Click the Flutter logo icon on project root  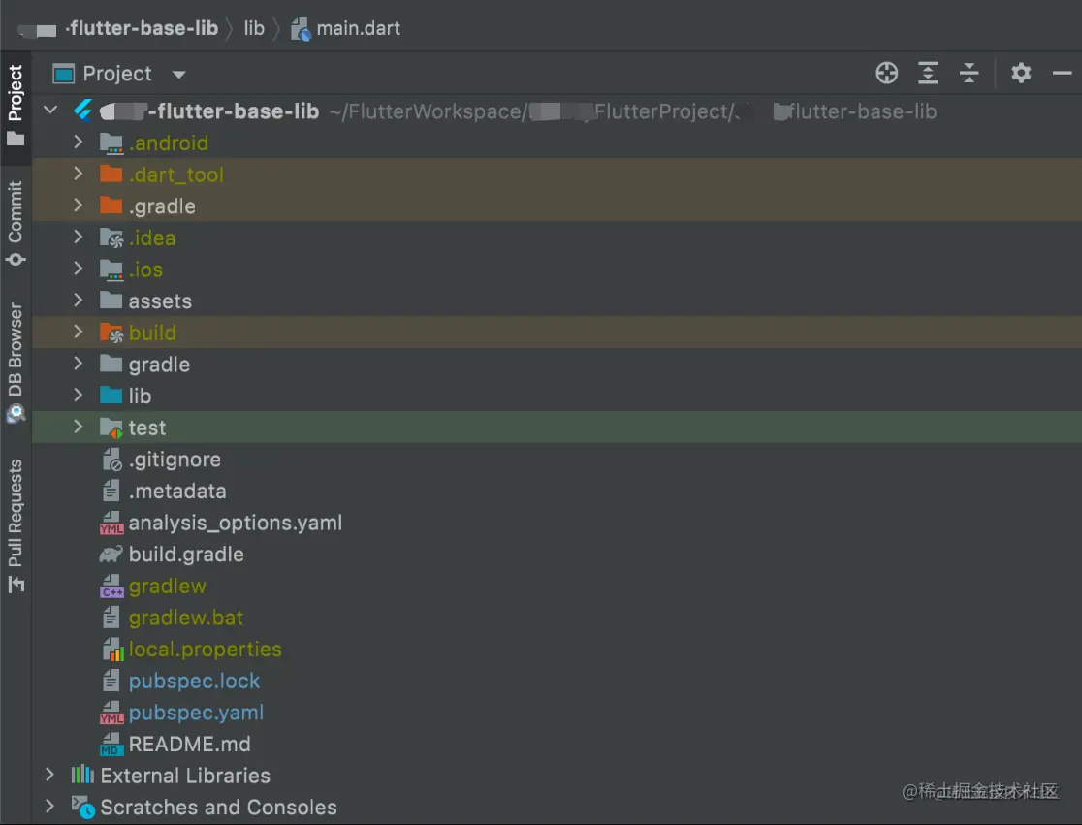(x=83, y=111)
